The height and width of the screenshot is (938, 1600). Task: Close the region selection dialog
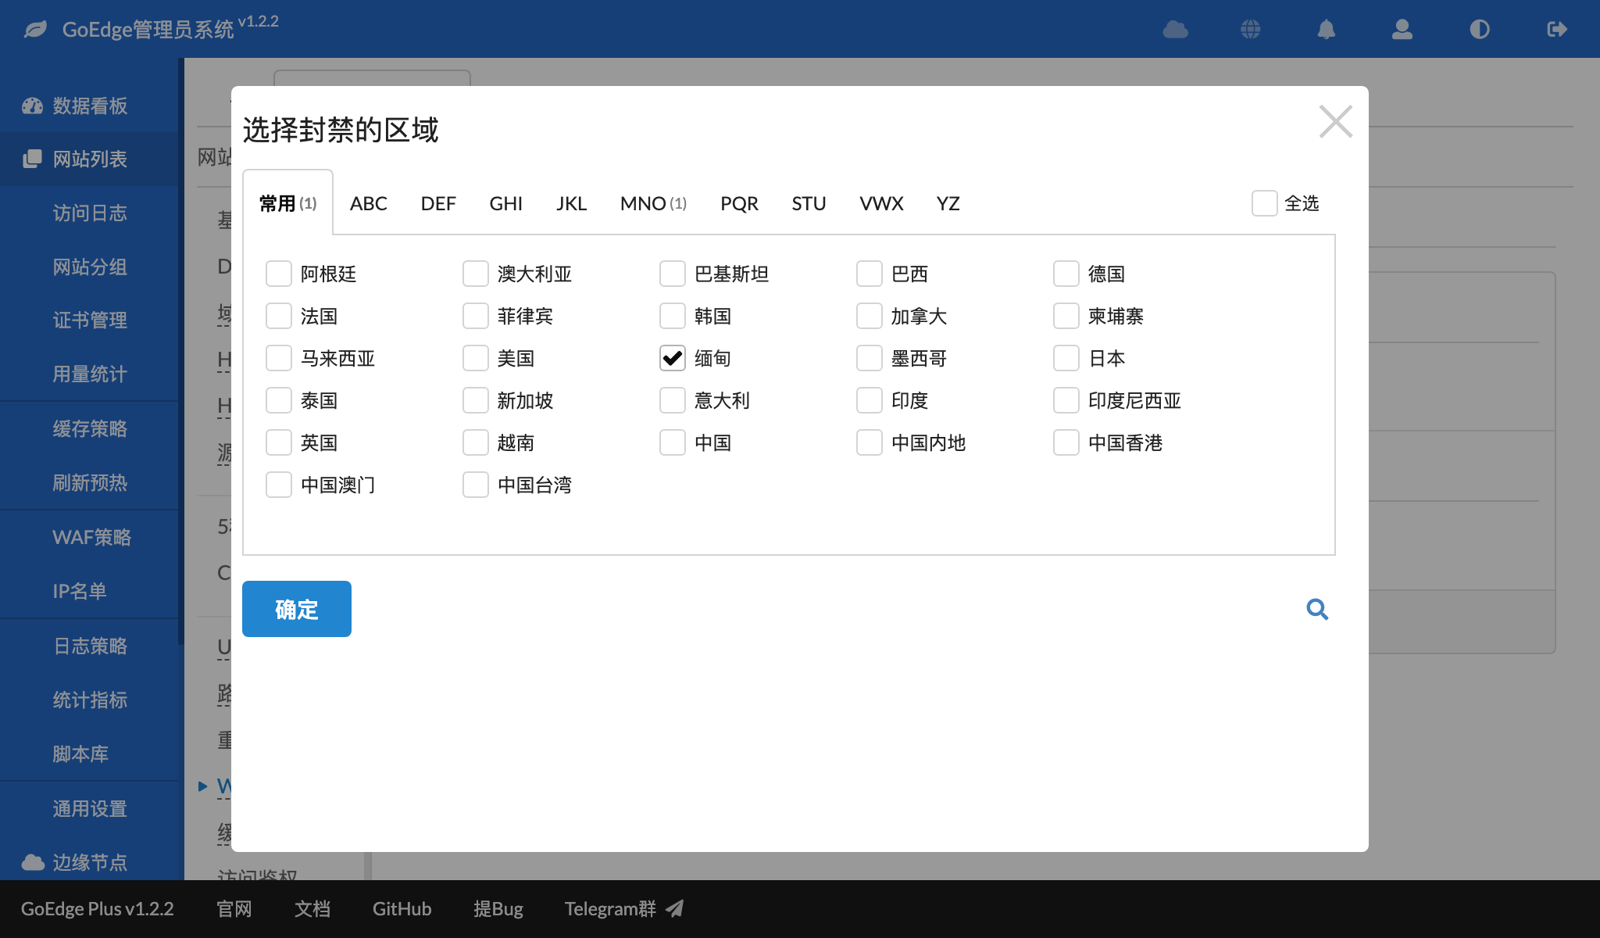(x=1336, y=121)
